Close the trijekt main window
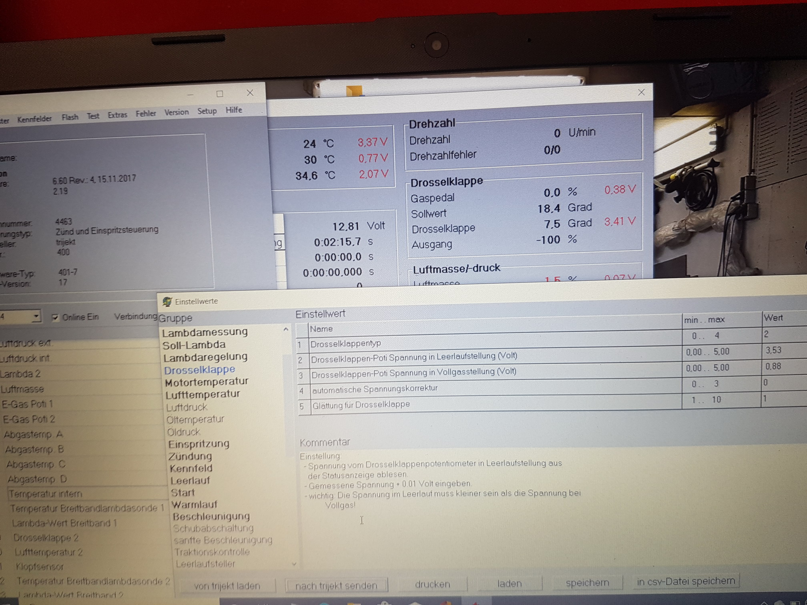This screenshot has width=807, height=605. point(250,93)
